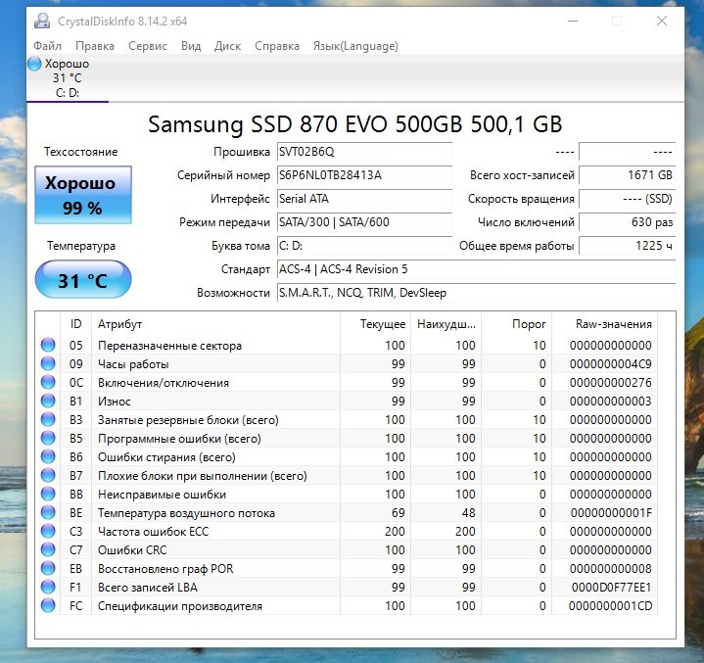Viewport: 704px width, 663px height.
Task: Click status orb next to Часы работы
Action: pos(48,364)
